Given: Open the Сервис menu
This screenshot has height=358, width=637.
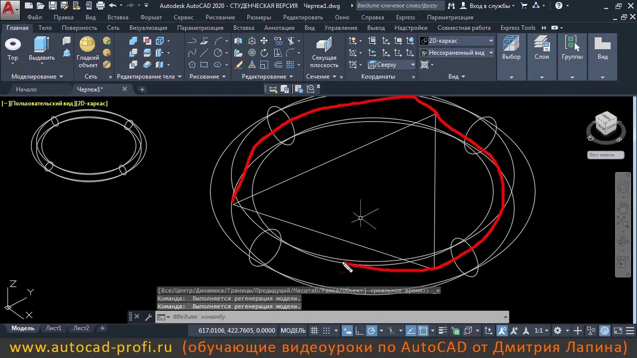Looking at the screenshot, I should 184,17.
